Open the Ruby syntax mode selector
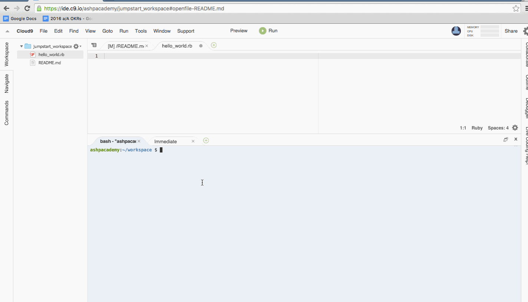The width and height of the screenshot is (528, 302). tap(477, 128)
